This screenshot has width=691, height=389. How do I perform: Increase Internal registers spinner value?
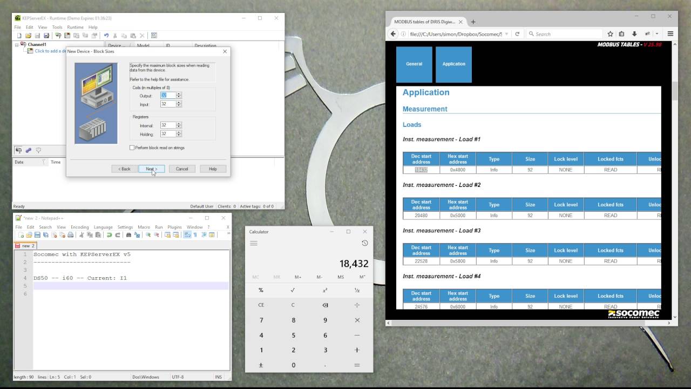[179, 123]
